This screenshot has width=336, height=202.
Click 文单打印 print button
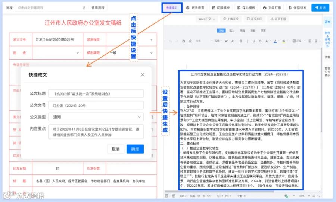click(x=272, y=8)
